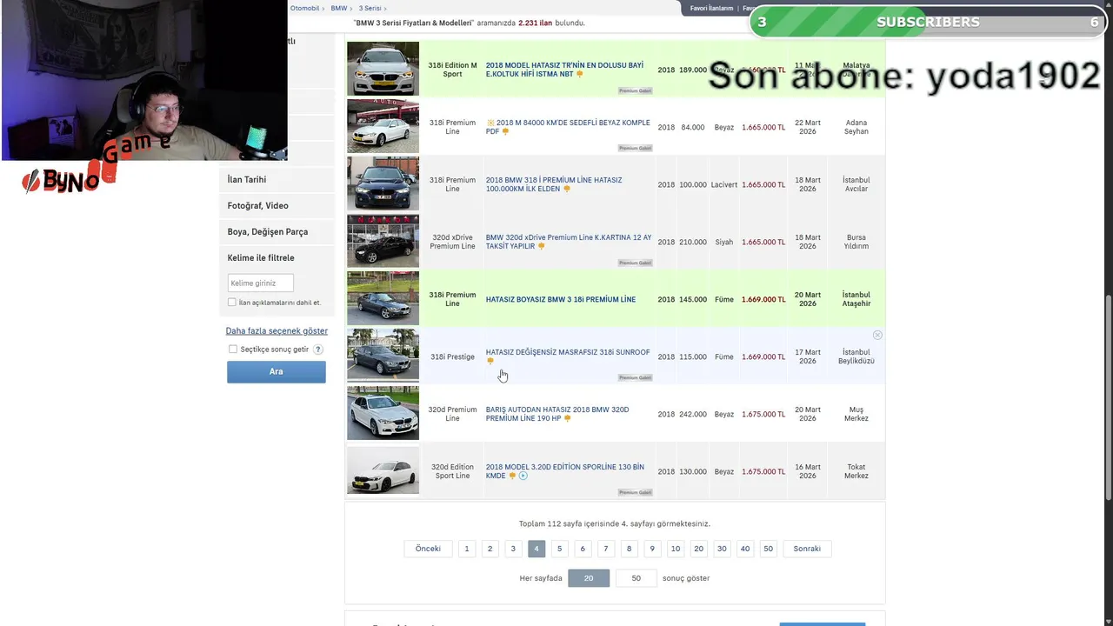Image resolution: width=1113 pixels, height=626 pixels.
Task: Click the Önceki pagination button
Action: pyautogui.click(x=428, y=549)
